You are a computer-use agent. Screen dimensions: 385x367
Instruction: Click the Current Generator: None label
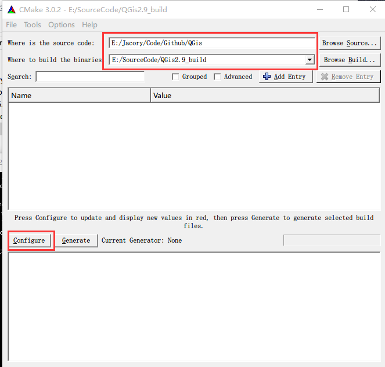pos(142,240)
